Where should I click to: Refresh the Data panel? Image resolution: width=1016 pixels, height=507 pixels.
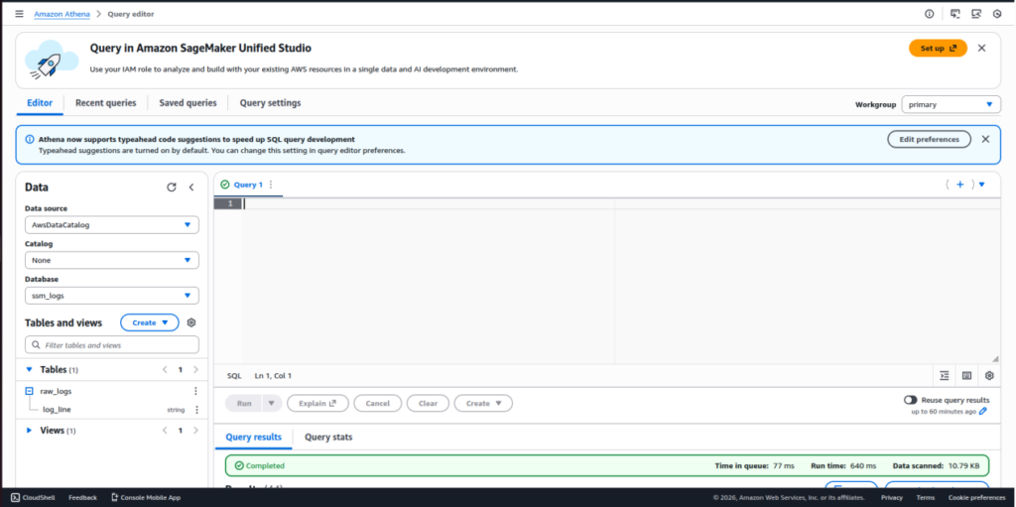click(171, 187)
